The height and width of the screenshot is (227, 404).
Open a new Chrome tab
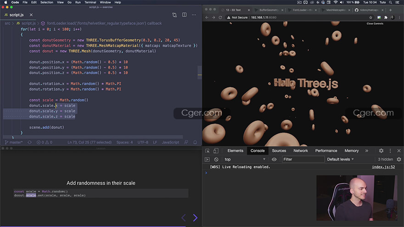coord(391,10)
